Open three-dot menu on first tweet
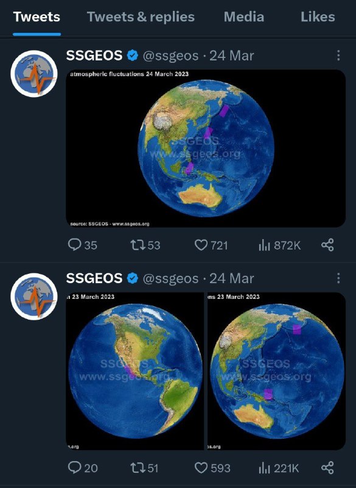The height and width of the screenshot is (488, 356). tap(338, 56)
